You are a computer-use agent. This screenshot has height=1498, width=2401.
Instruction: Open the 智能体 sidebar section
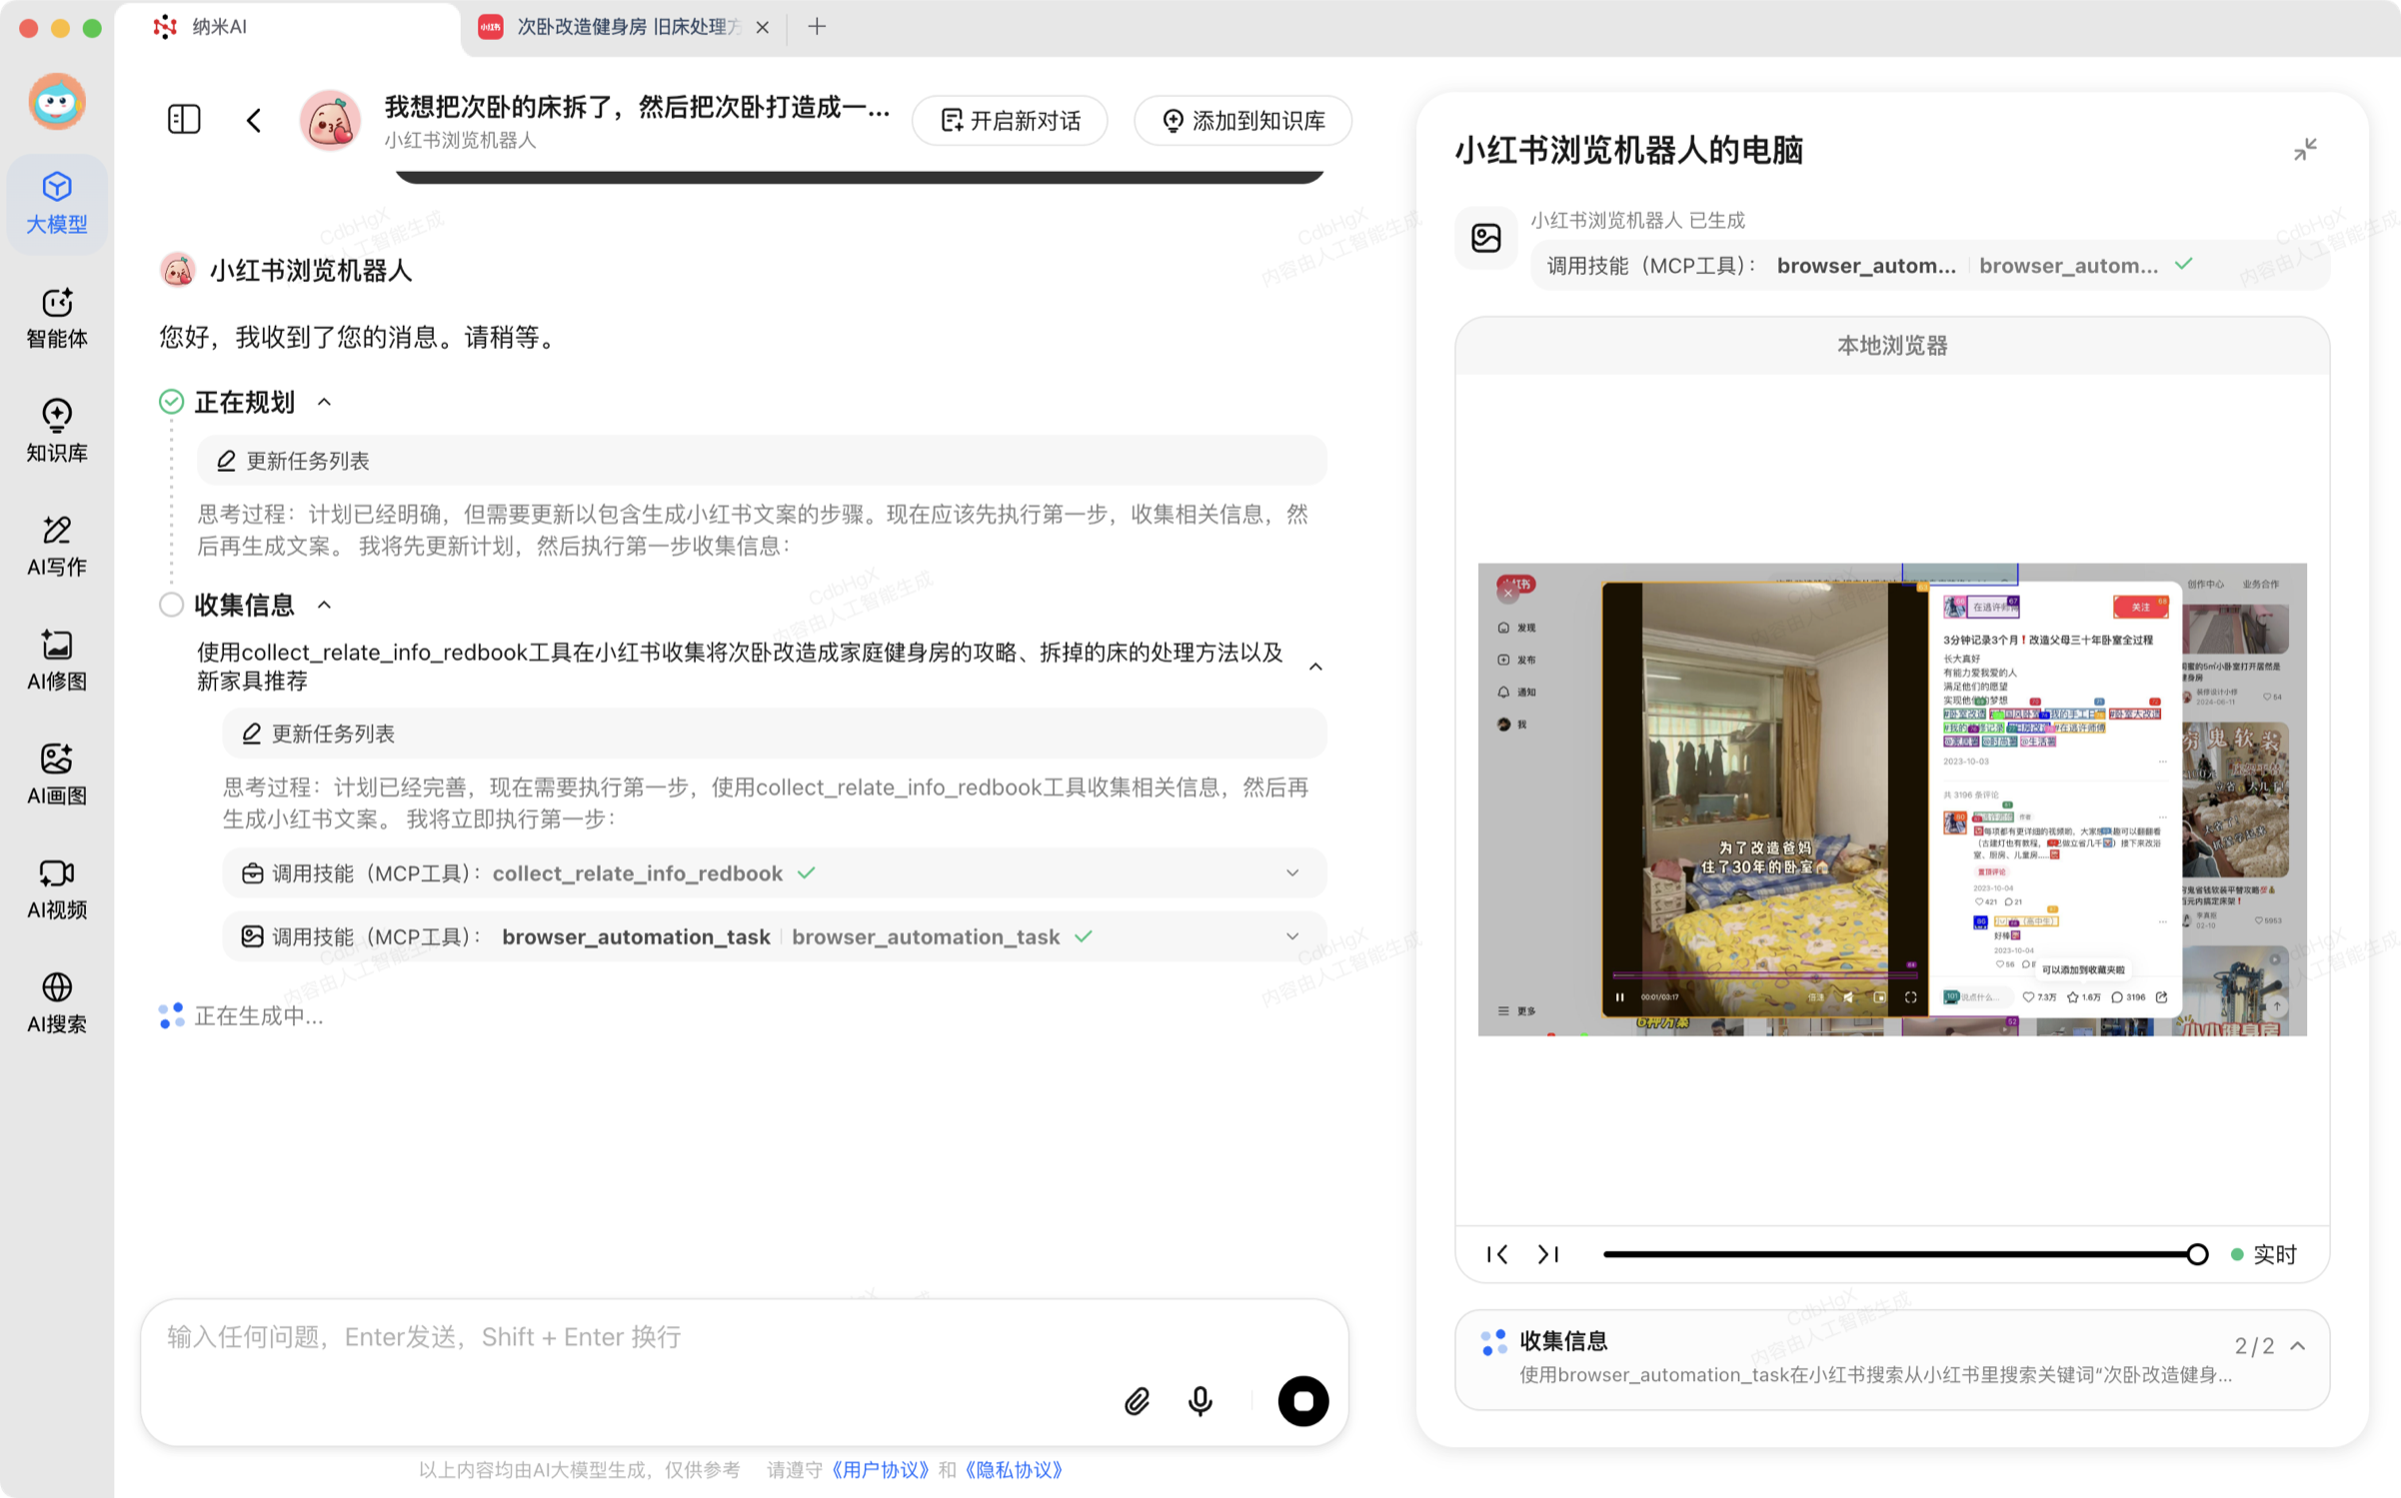pos(56,318)
